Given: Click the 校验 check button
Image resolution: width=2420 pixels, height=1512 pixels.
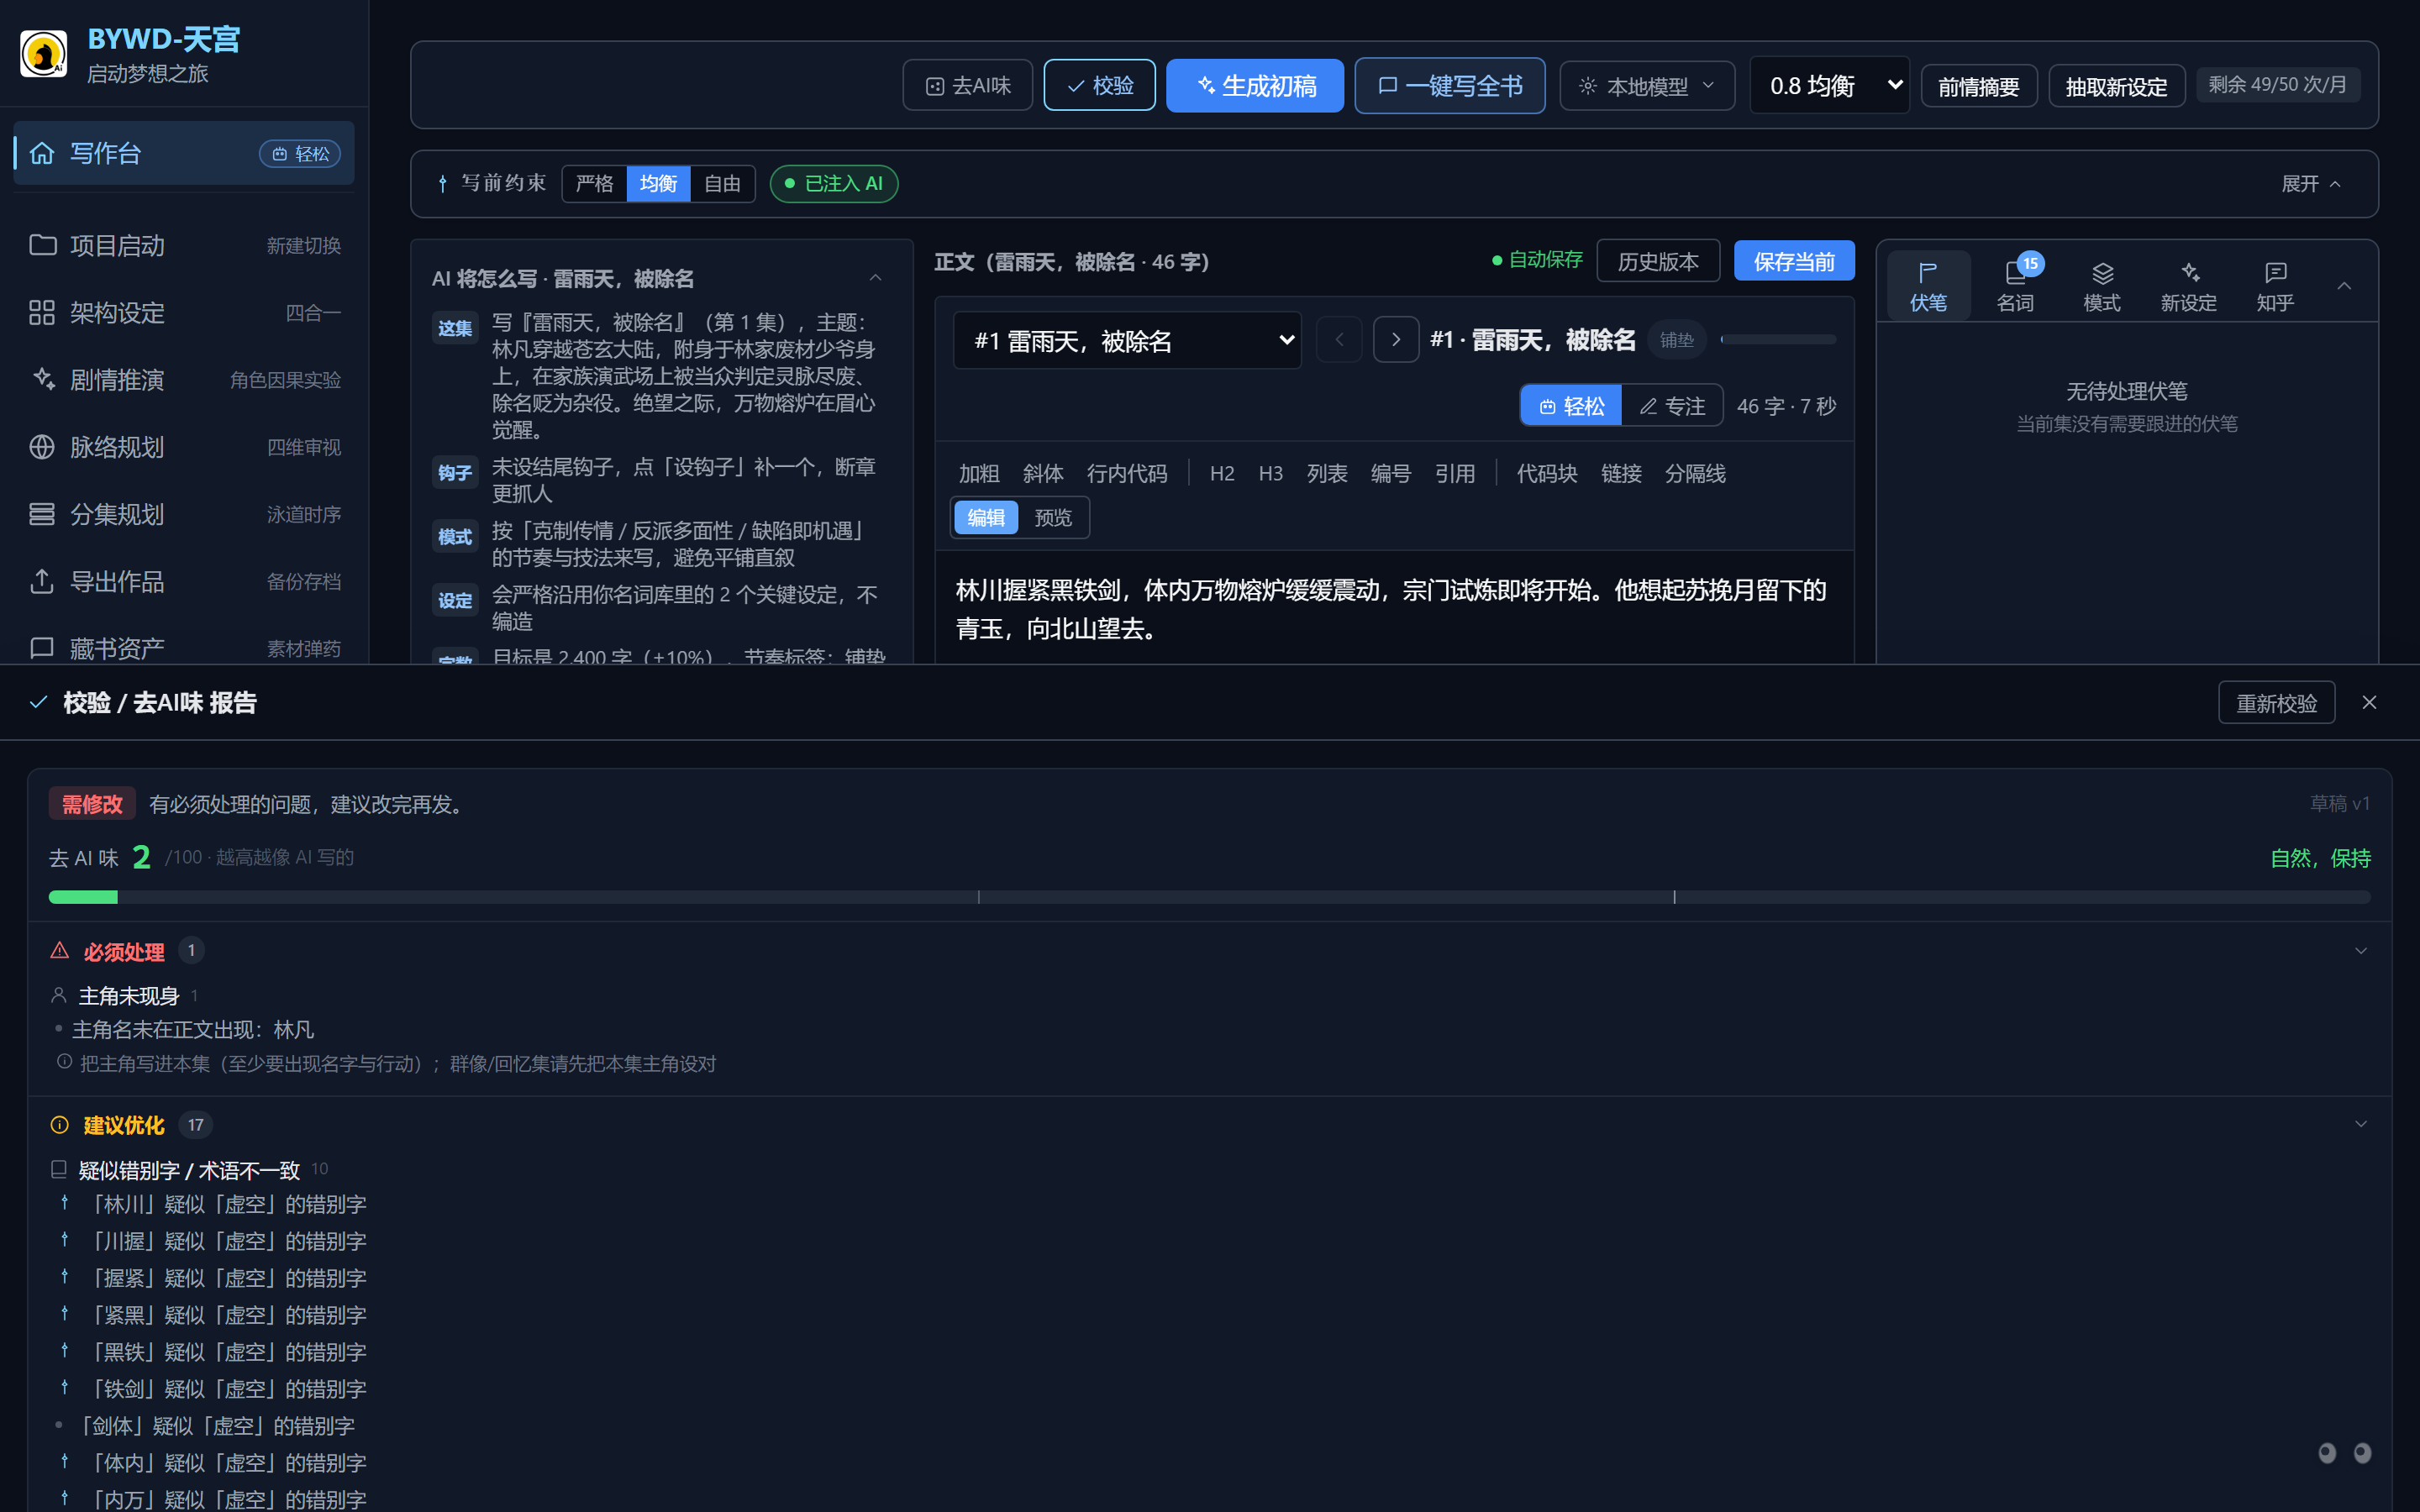Looking at the screenshot, I should point(1099,86).
